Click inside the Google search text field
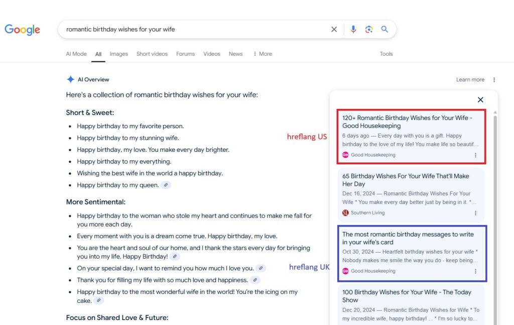The width and height of the screenshot is (514, 325). click(x=191, y=30)
